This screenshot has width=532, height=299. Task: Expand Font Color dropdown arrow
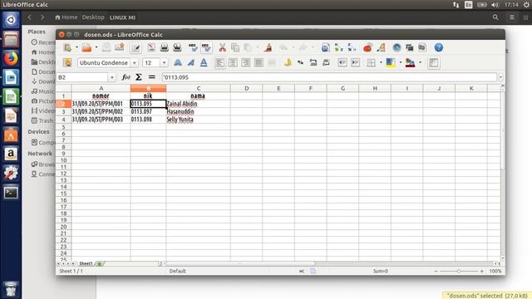coord(420,63)
